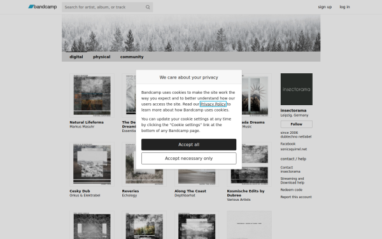Open the Kosmische Edits by Dubree title

[246, 193]
